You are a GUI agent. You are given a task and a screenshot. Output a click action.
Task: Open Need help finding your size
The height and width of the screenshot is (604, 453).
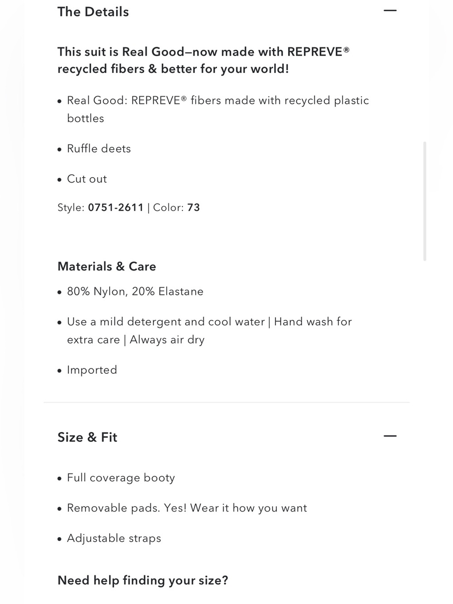tap(143, 580)
